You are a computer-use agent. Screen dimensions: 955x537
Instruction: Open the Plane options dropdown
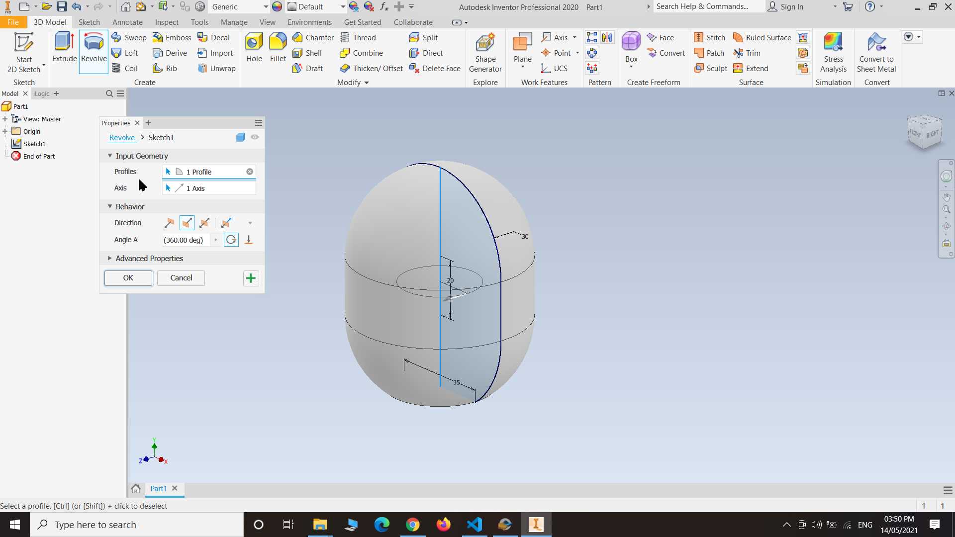[x=523, y=67]
